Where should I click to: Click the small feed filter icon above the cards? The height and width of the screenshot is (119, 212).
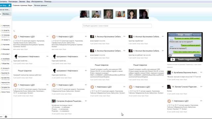point(14,31)
